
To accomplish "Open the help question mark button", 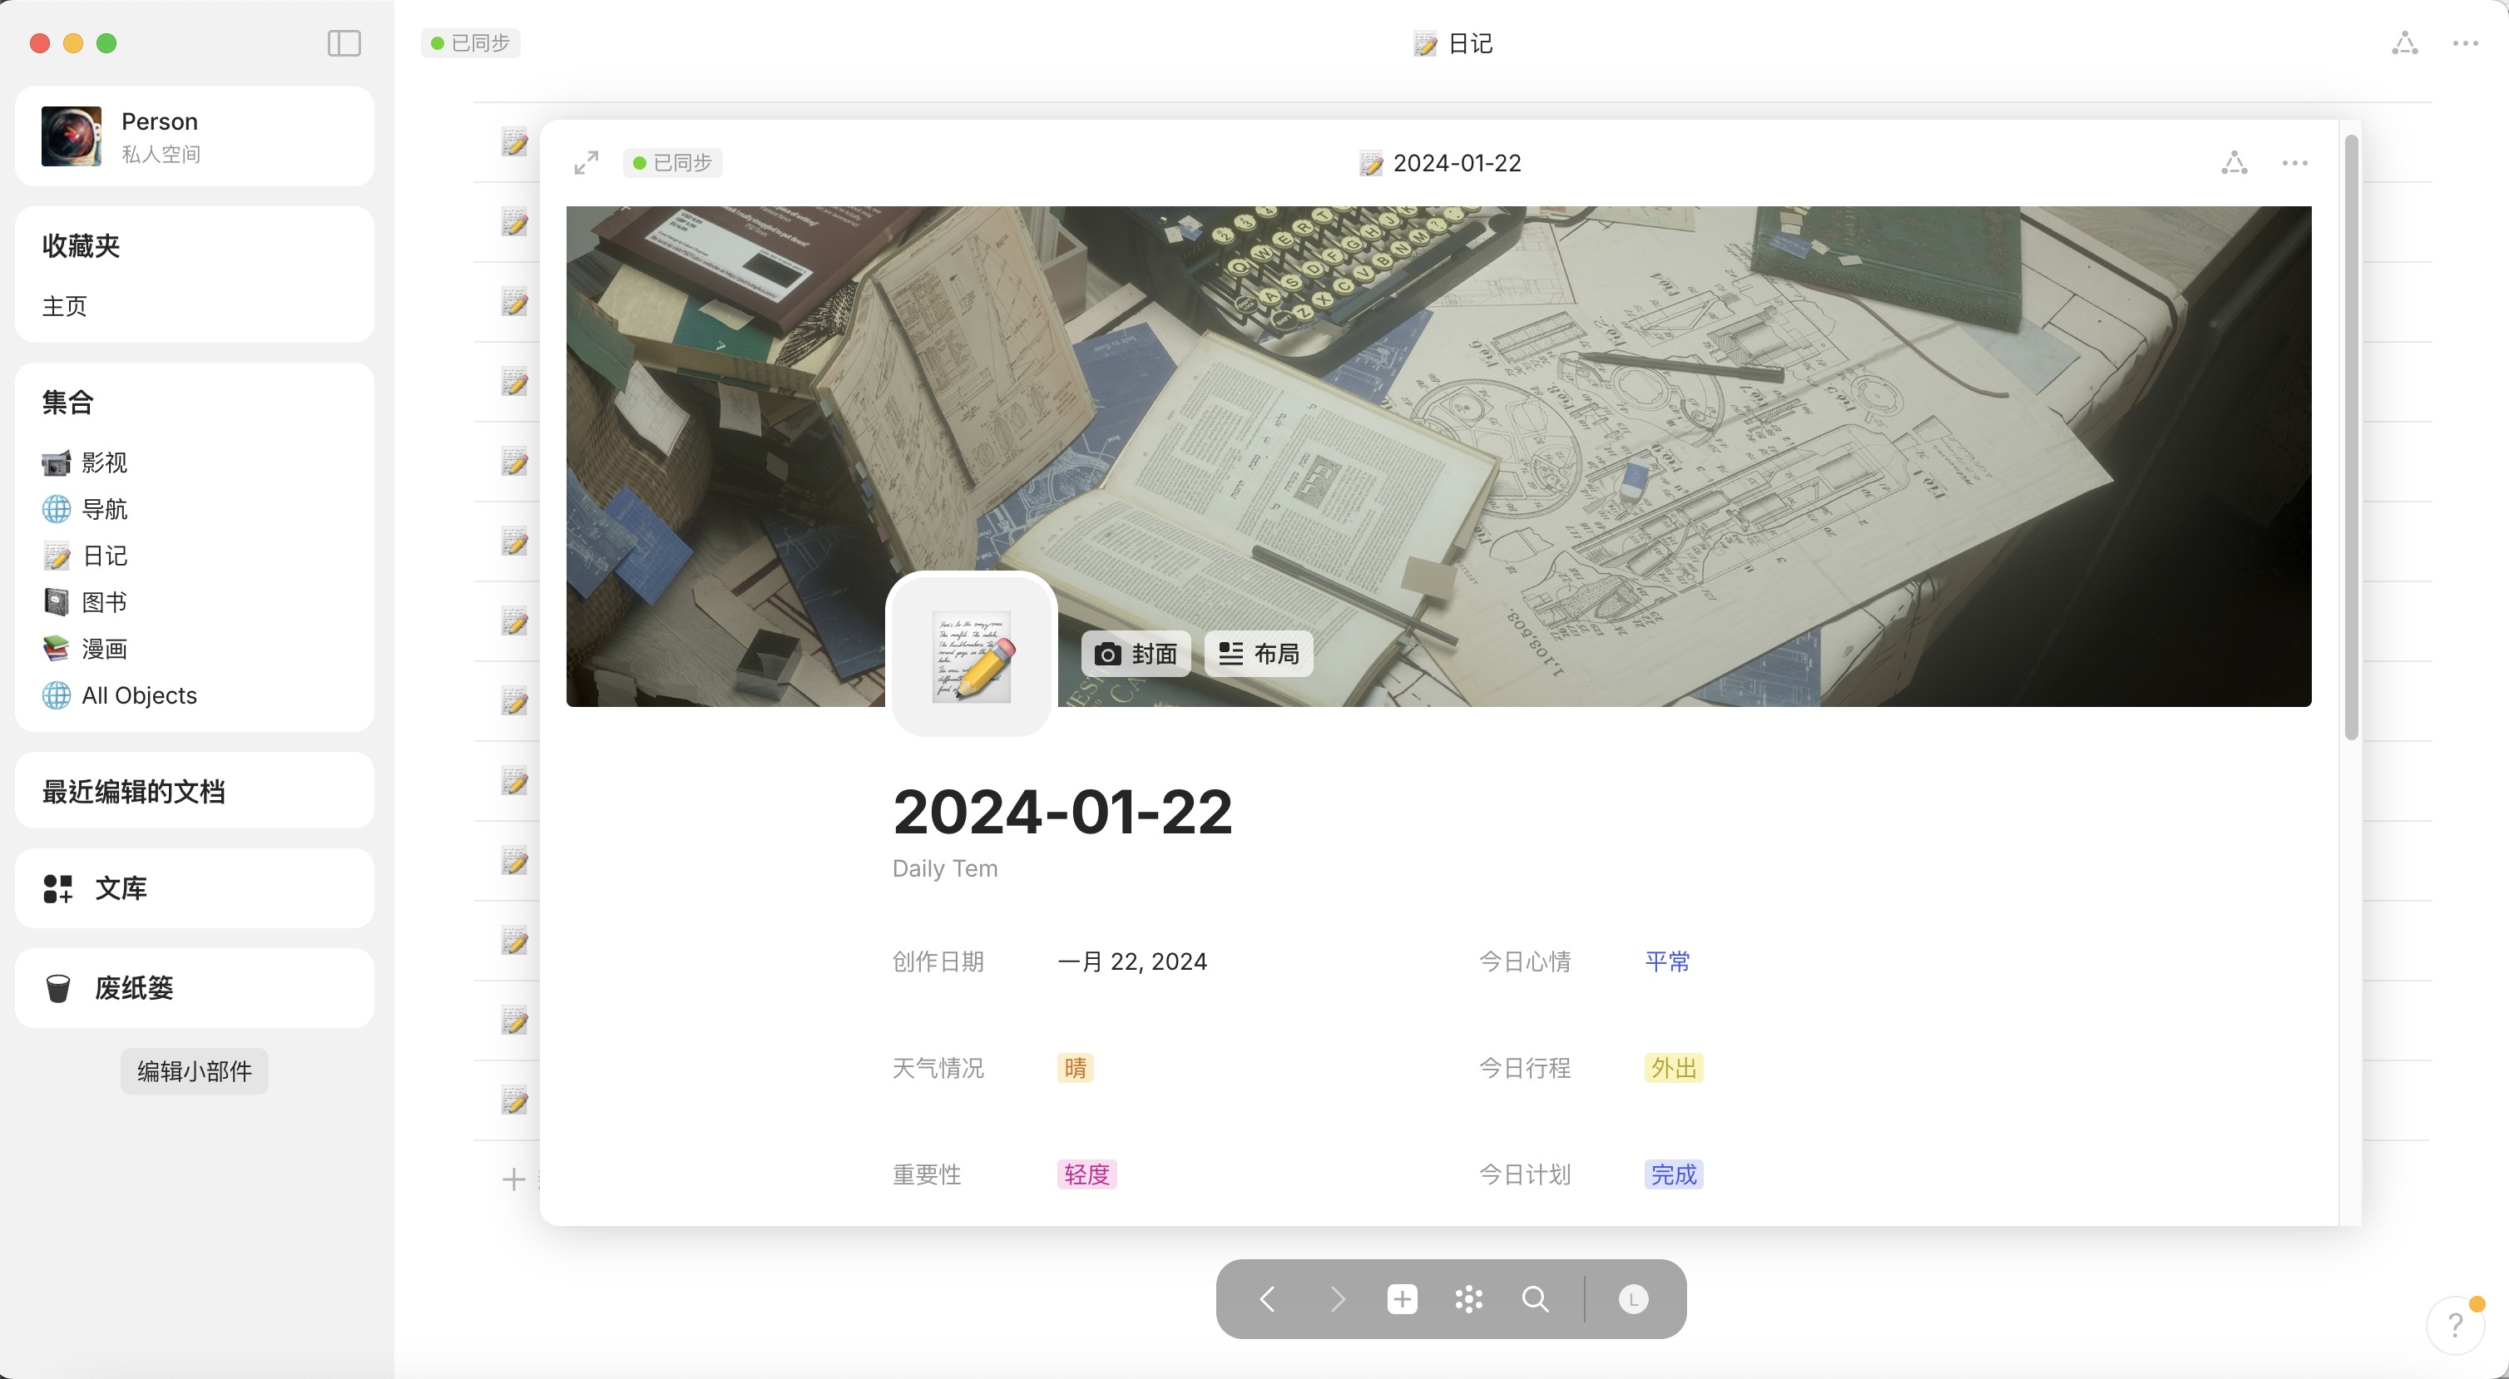I will tap(2454, 1324).
